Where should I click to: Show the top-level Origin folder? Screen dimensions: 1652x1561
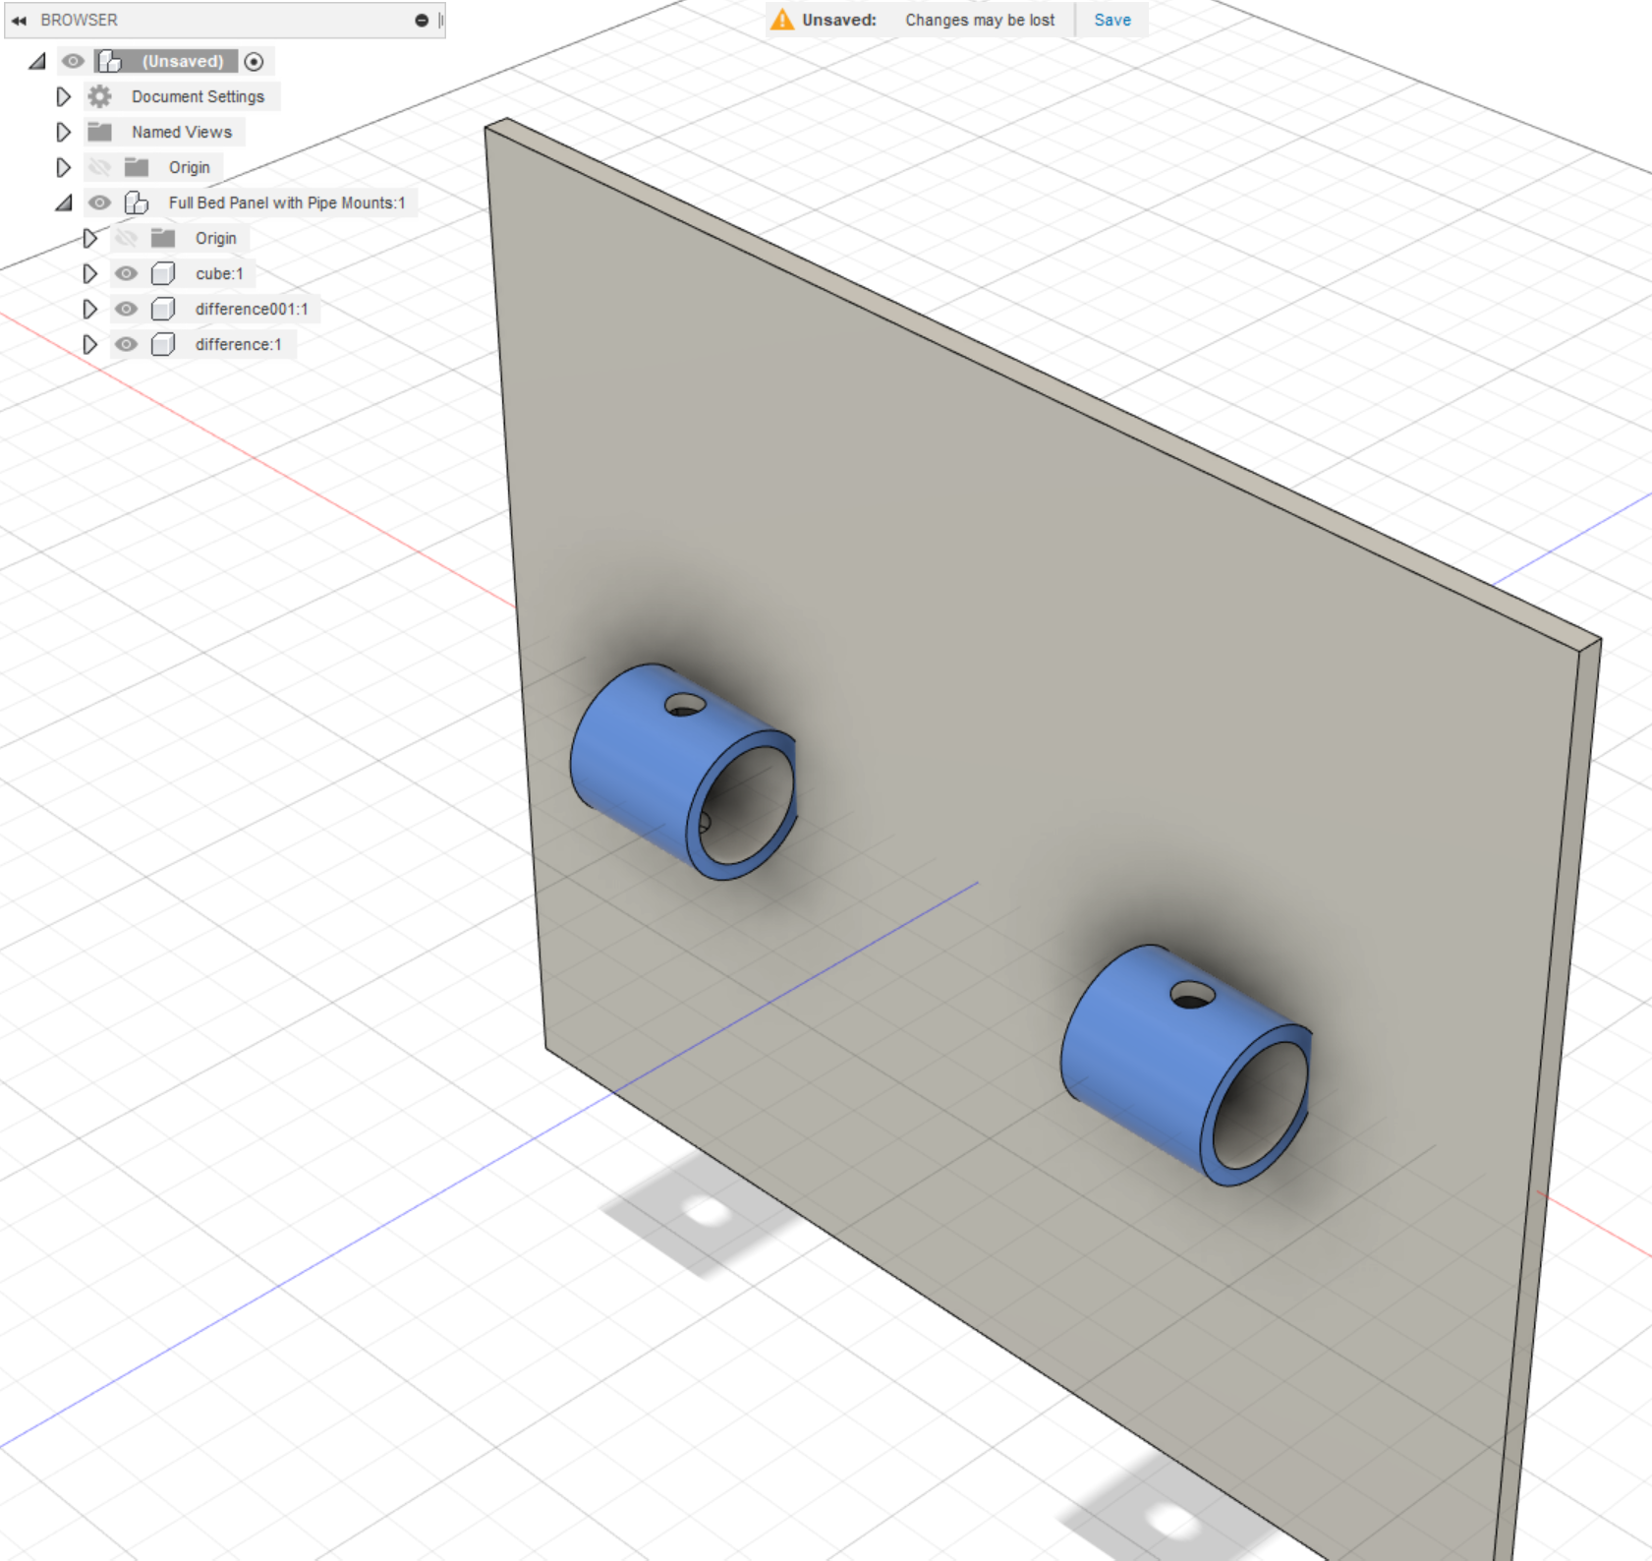click(x=99, y=167)
